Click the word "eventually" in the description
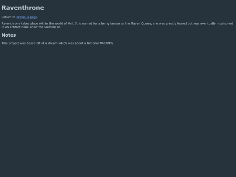This screenshot has height=177, width=236. (x=208, y=24)
